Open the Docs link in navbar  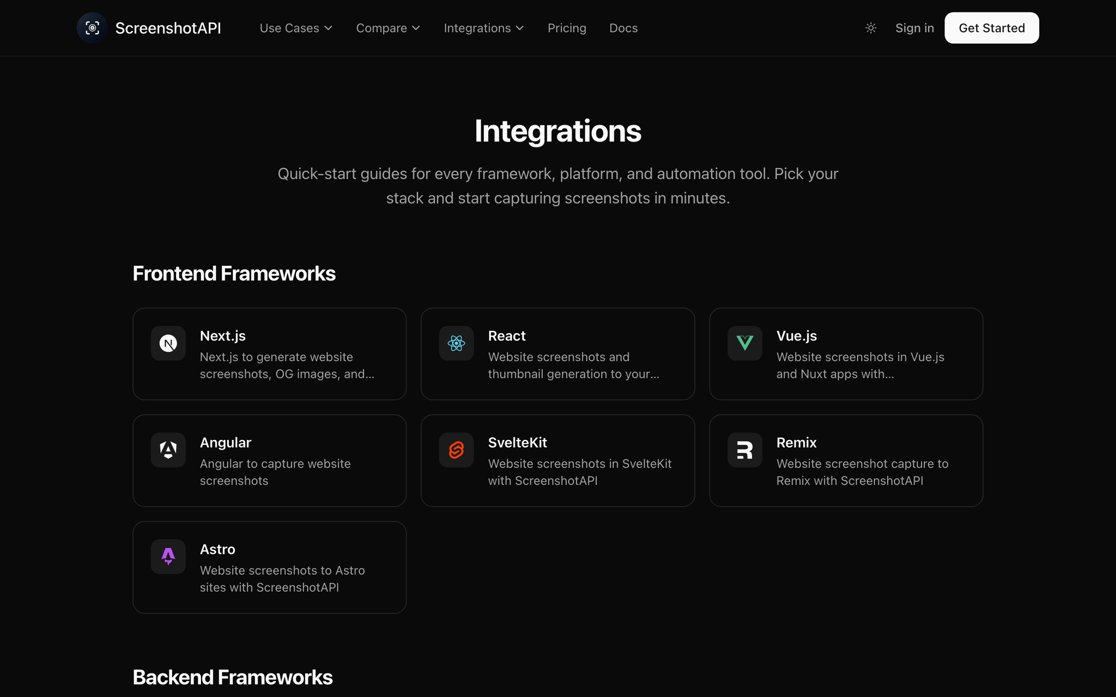623,28
